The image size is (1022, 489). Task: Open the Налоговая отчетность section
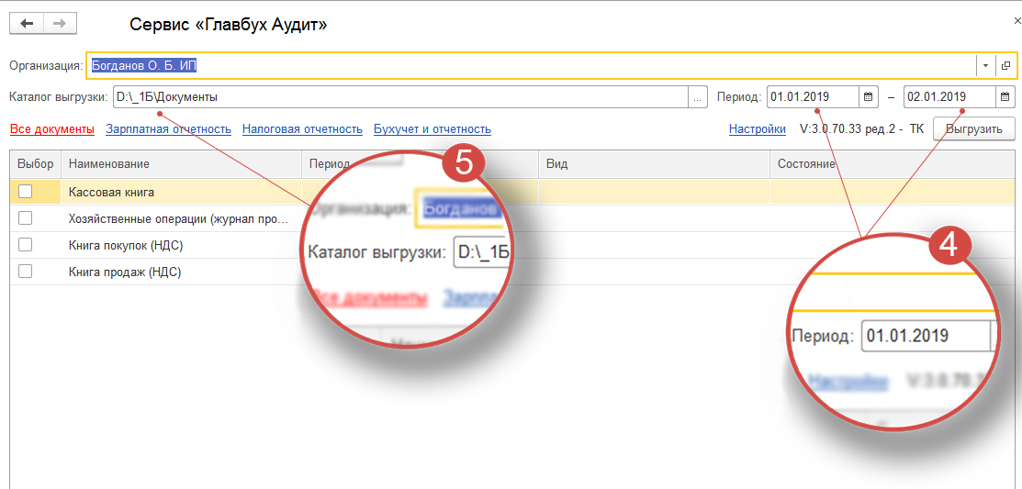[x=302, y=129]
